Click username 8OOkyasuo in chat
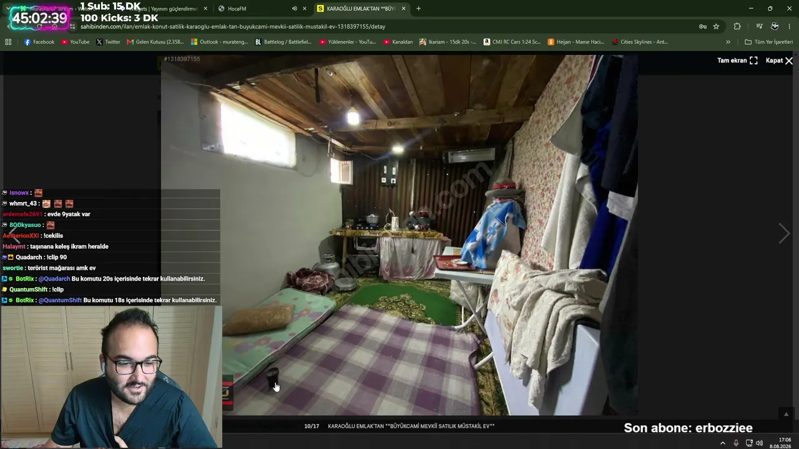 (x=25, y=225)
